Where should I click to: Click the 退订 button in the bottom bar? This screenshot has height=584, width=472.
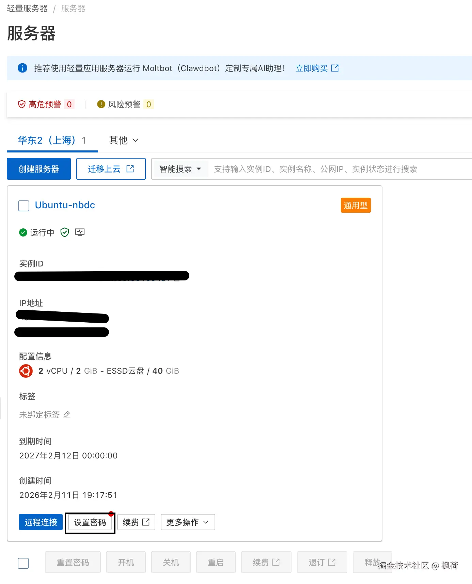point(322,562)
